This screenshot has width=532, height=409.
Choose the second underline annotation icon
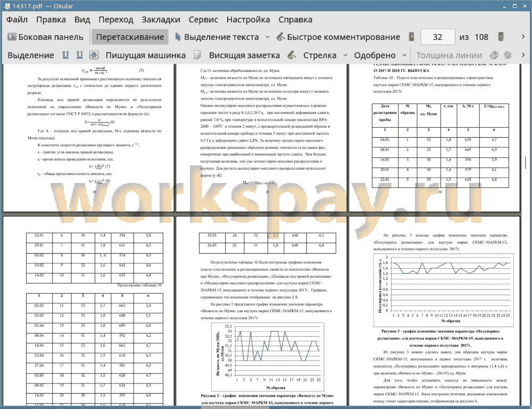point(79,55)
